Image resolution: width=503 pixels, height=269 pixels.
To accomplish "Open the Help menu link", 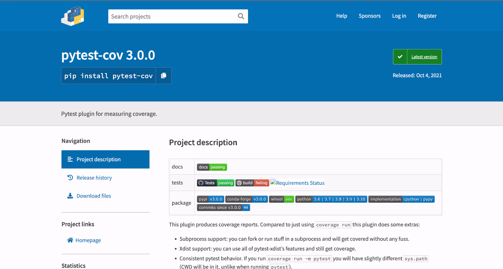I will coord(341,16).
